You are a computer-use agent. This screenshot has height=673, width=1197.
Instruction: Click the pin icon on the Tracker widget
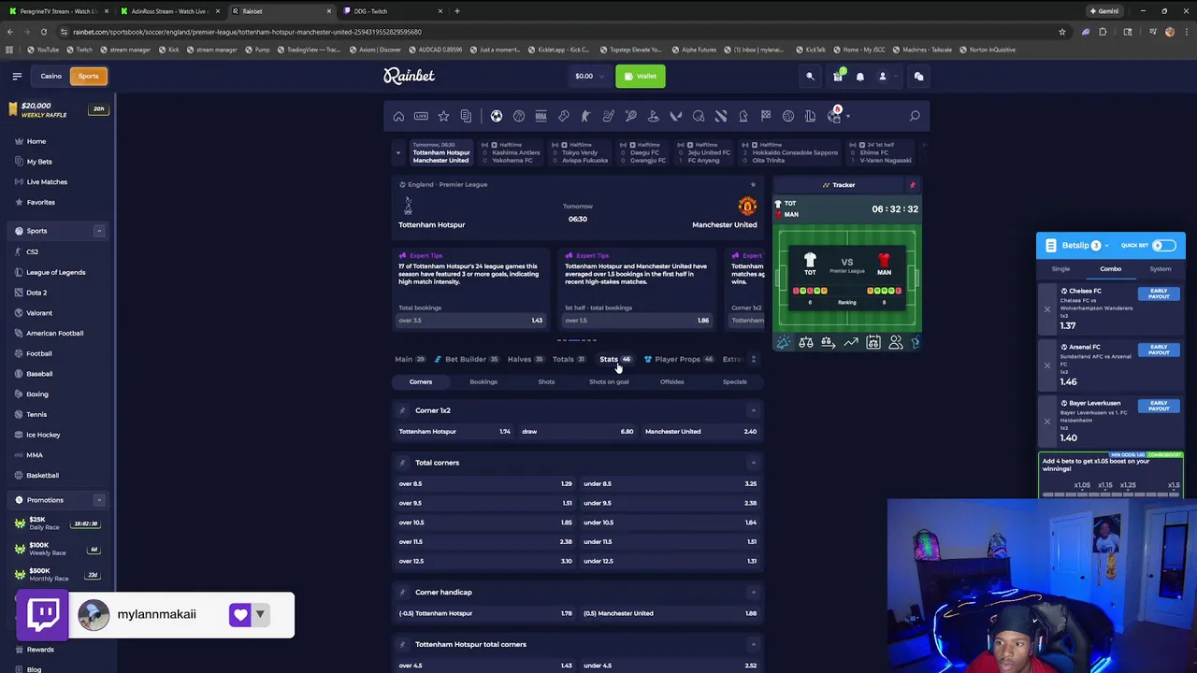pyautogui.click(x=913, y=185)
